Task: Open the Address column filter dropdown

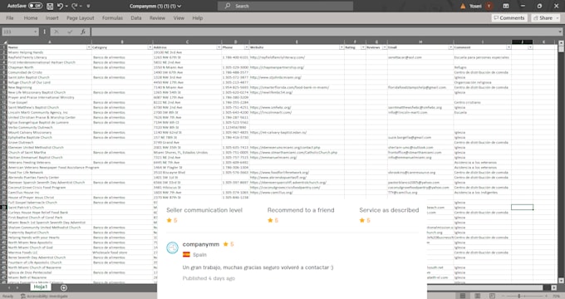Action: click(219, 47)
